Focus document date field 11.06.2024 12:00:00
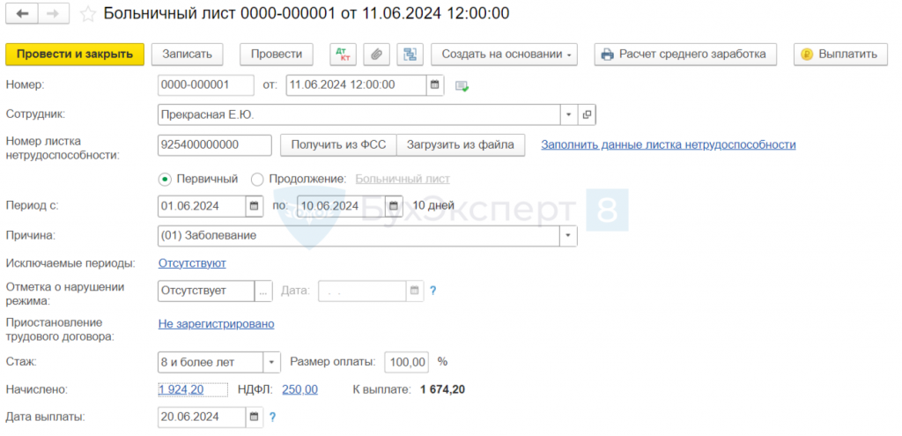This screenshot has width=902, height=436. [x=357, y=85]
